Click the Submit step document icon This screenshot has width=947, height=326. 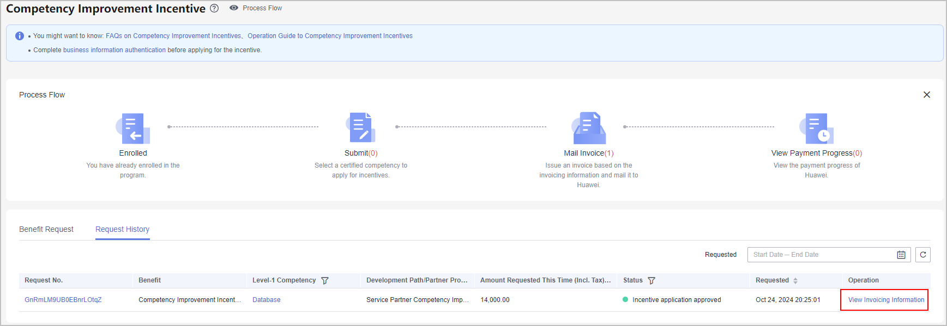[x=360, y=128]
